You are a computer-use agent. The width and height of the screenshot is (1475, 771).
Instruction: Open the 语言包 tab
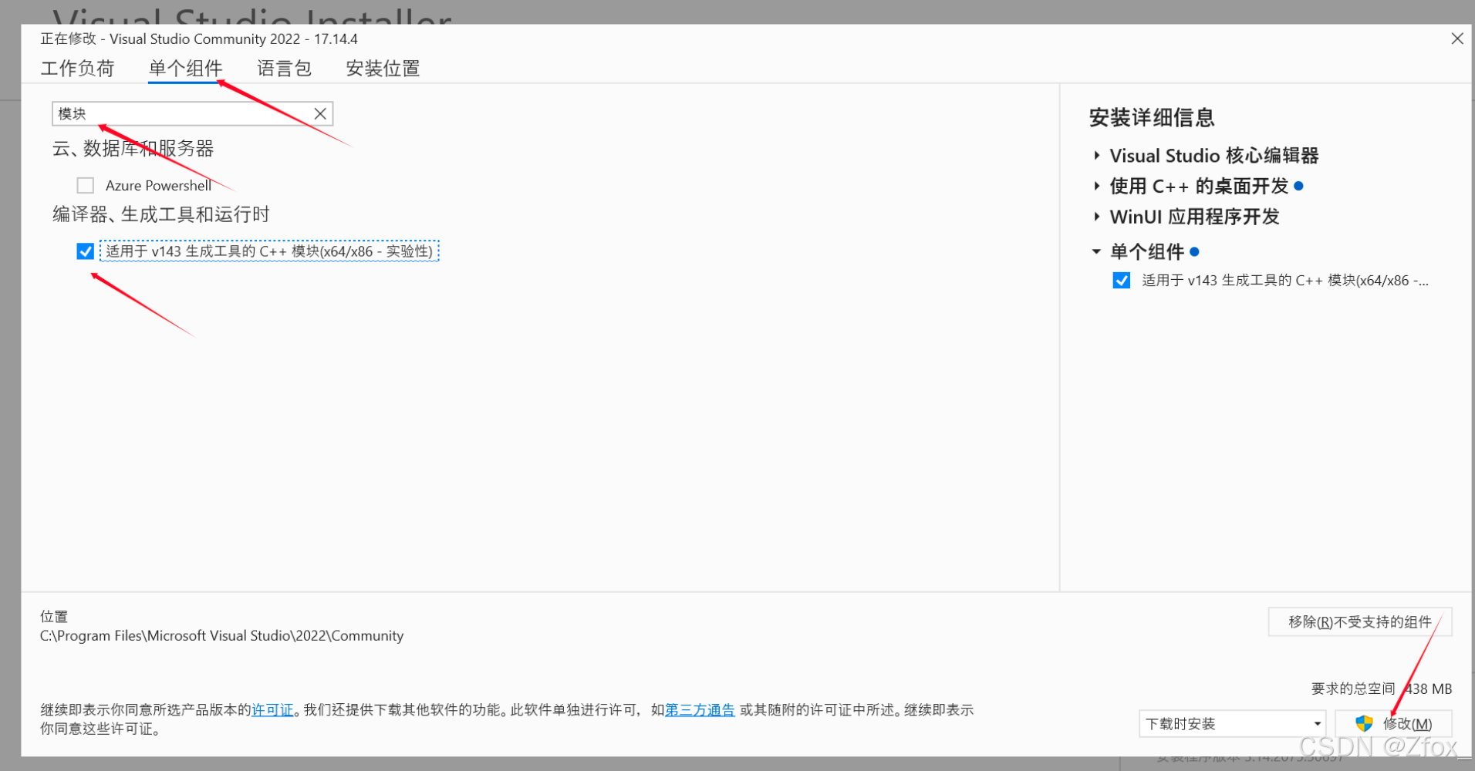pos(284,69)
